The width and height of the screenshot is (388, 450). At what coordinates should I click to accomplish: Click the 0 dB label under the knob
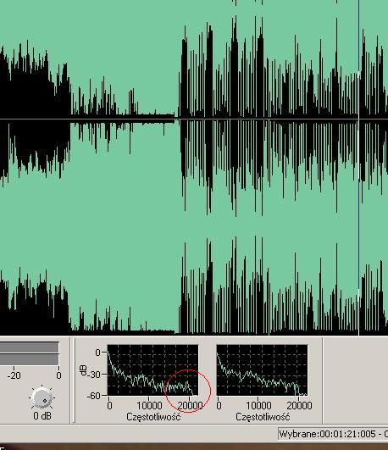(42, 415)
